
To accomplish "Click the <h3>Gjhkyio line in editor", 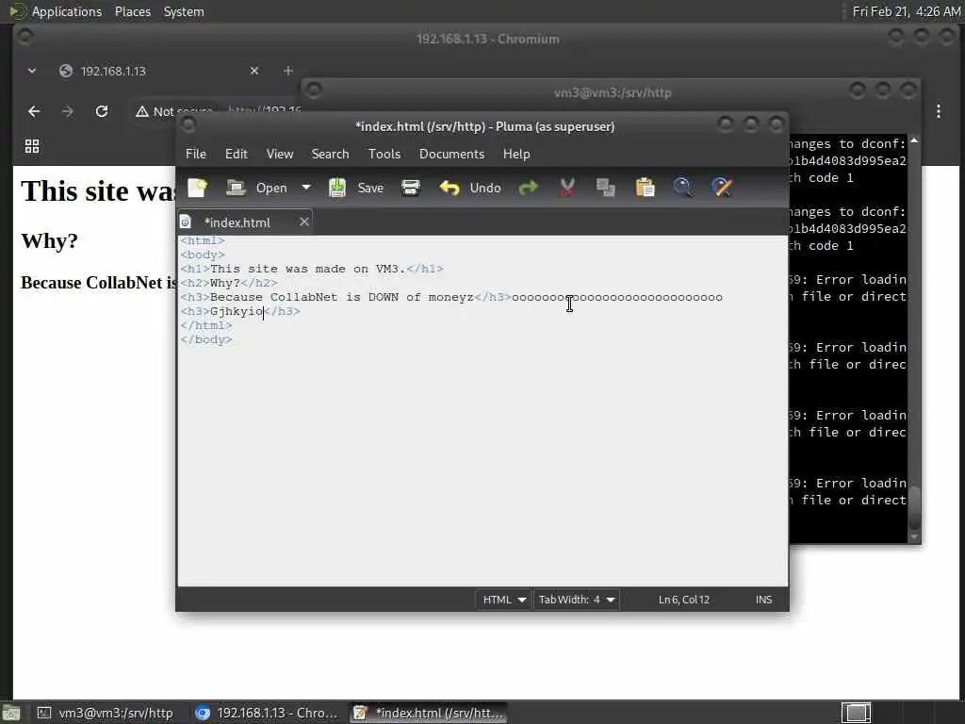I will click(x=240, y=311).
